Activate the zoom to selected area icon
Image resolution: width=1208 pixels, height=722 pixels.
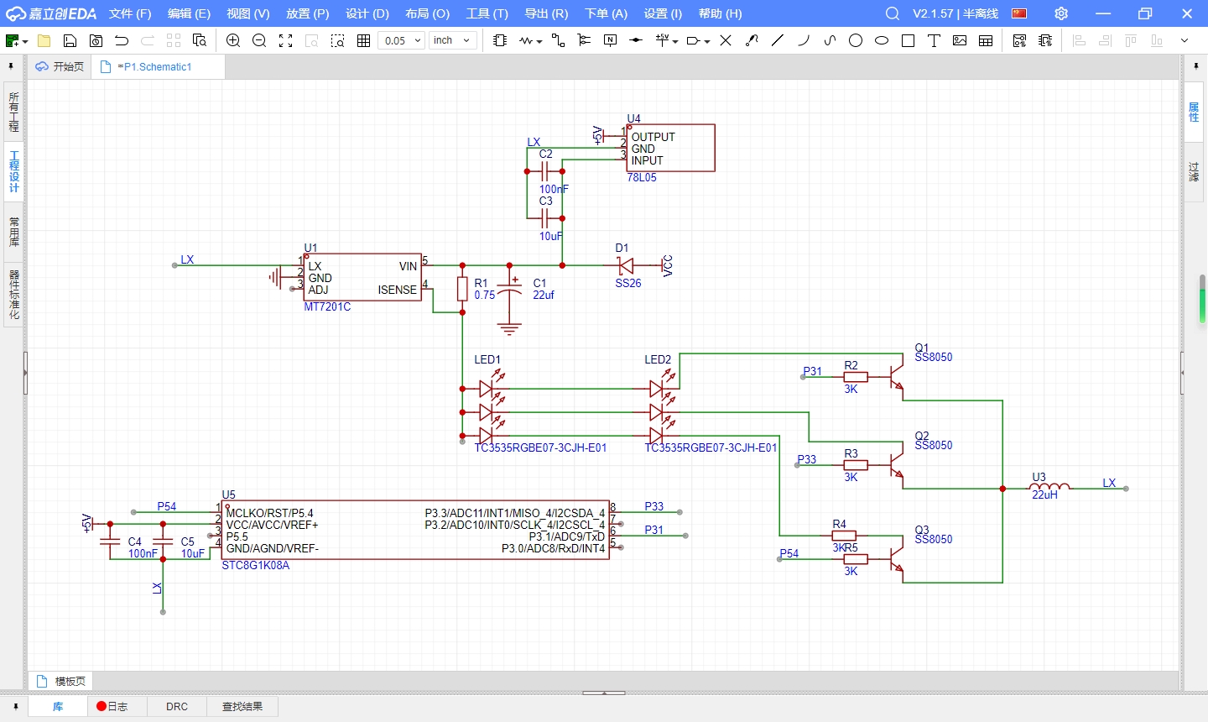coord(338,40)
